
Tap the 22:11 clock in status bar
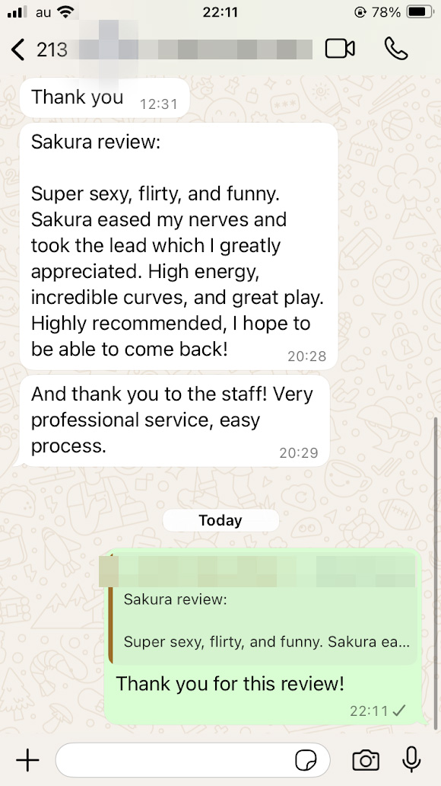coord(220,12)
